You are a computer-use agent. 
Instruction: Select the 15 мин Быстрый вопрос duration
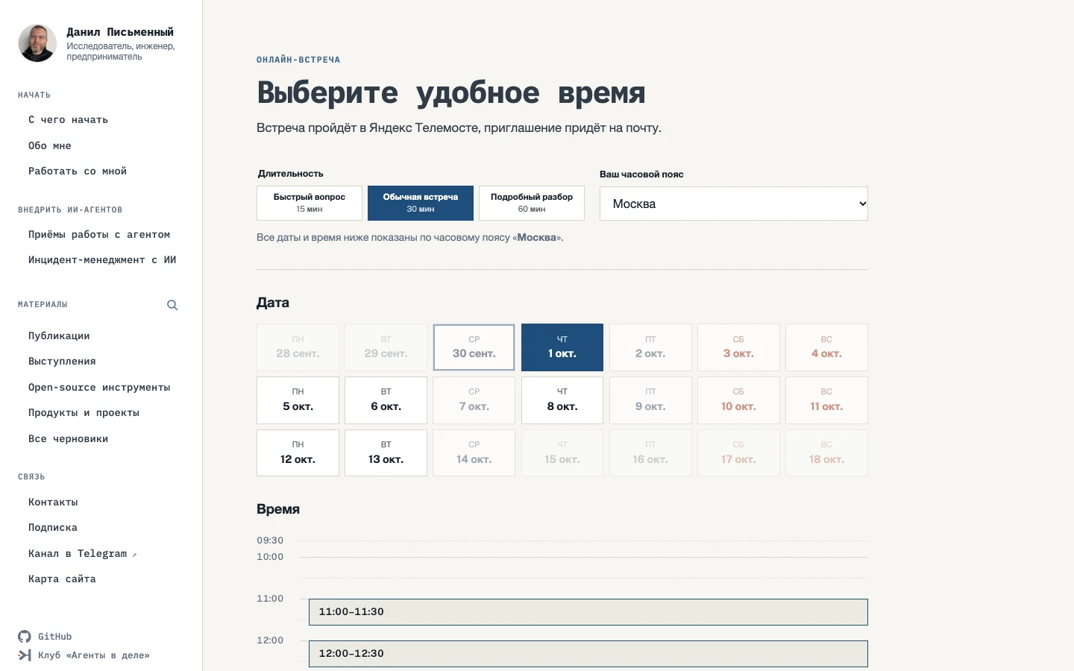310,203
